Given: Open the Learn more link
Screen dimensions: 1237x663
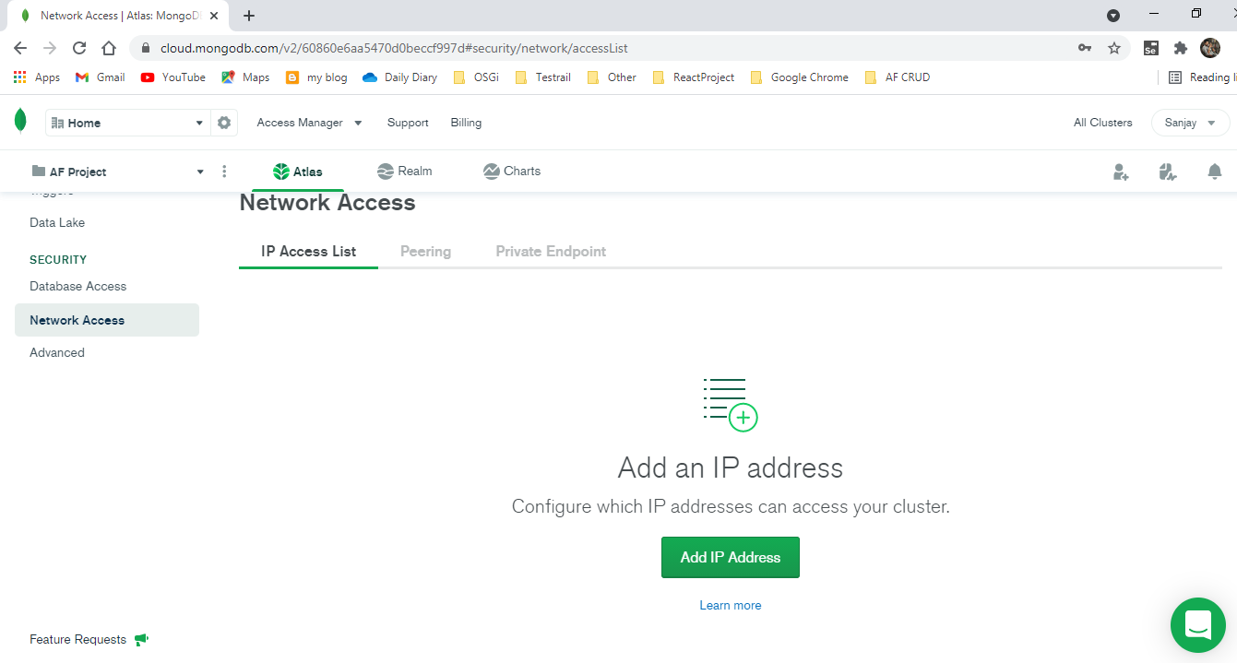Looking at the screenshot, I should click(x=730, y=606).
